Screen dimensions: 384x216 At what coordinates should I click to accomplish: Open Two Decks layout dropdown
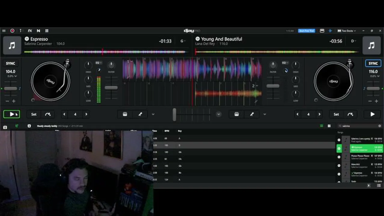[x=347, y=31]
